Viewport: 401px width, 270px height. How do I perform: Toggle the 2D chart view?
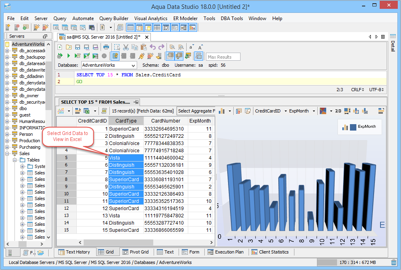pyautogui.click(x=338, y=111)
